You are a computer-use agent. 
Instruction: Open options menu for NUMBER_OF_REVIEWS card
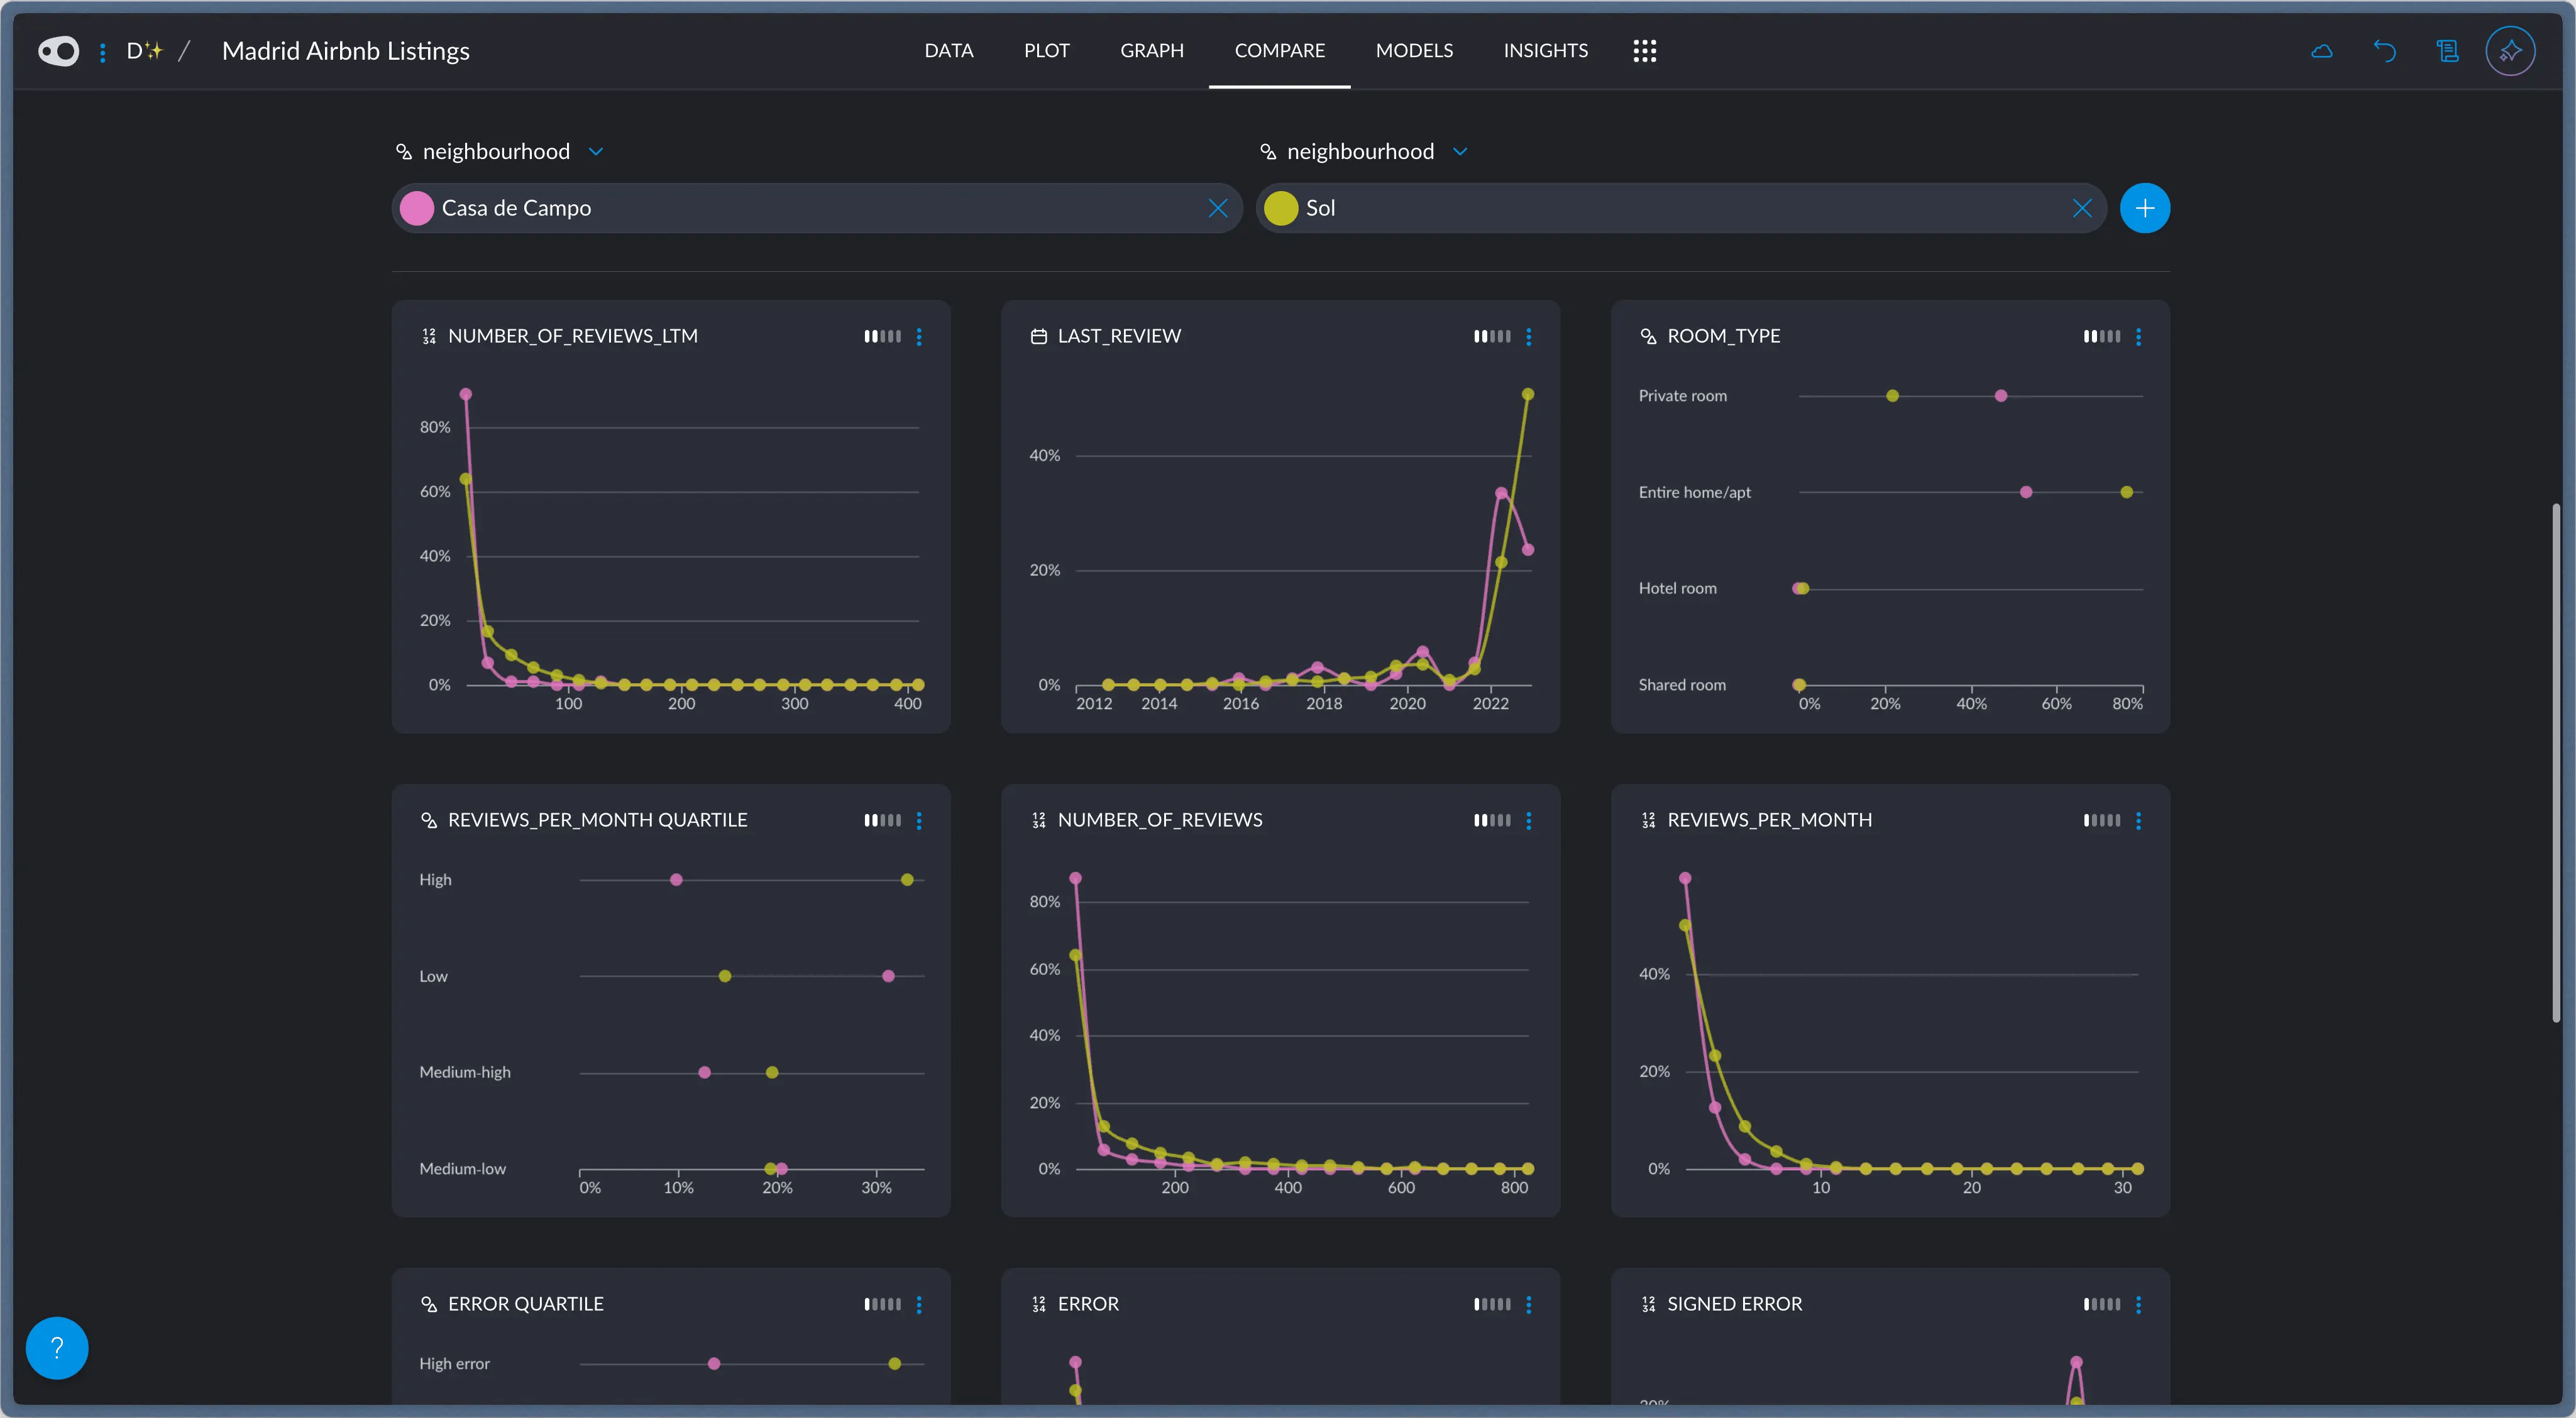tap(1529, 821)
